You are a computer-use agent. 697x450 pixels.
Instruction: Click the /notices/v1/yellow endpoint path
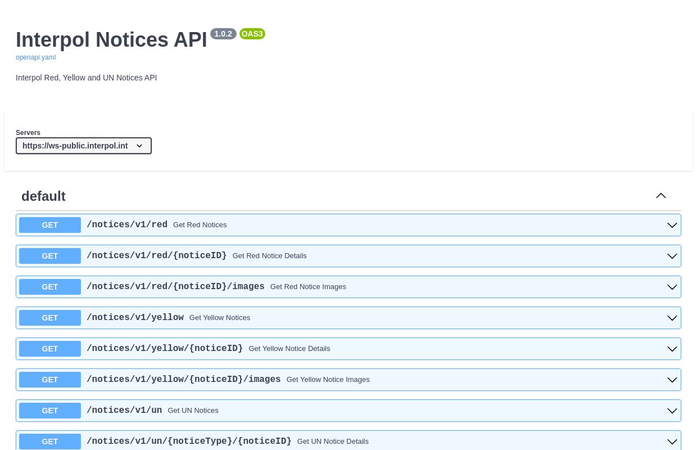click(135, 318)
